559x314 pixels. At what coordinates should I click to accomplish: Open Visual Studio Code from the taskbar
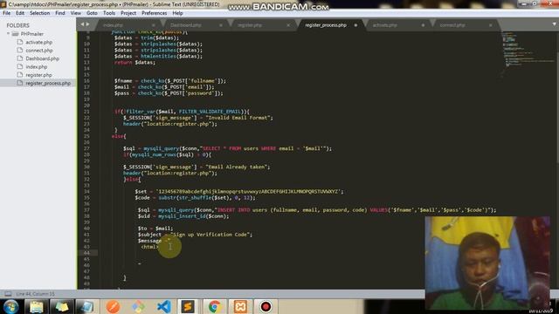(164, 306)
